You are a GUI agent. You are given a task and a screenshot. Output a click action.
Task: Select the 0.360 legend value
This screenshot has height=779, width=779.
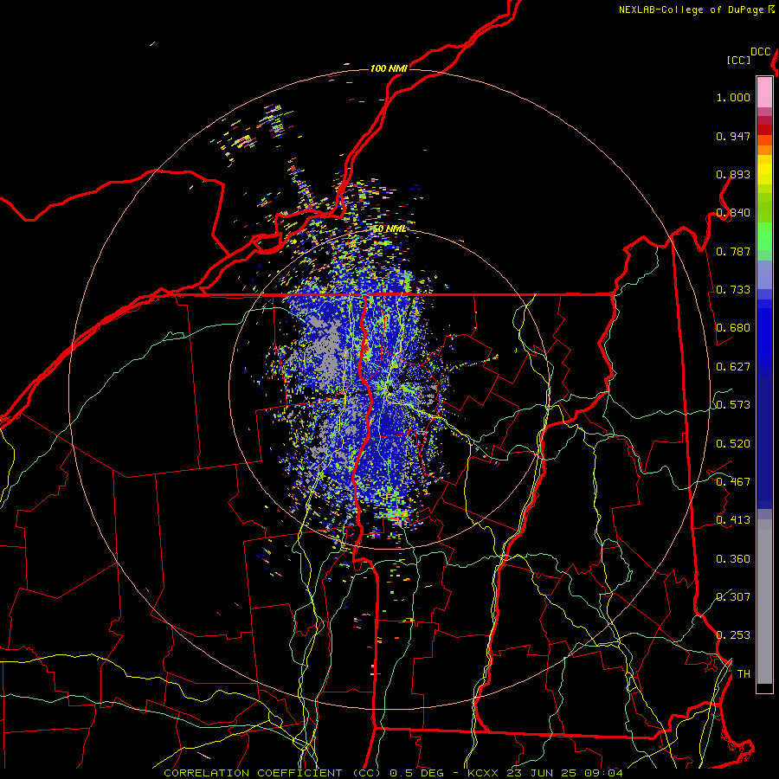(733, 559)
